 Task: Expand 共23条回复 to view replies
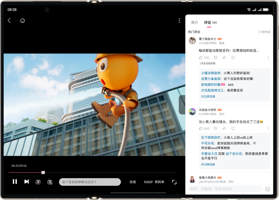[208, 96]
